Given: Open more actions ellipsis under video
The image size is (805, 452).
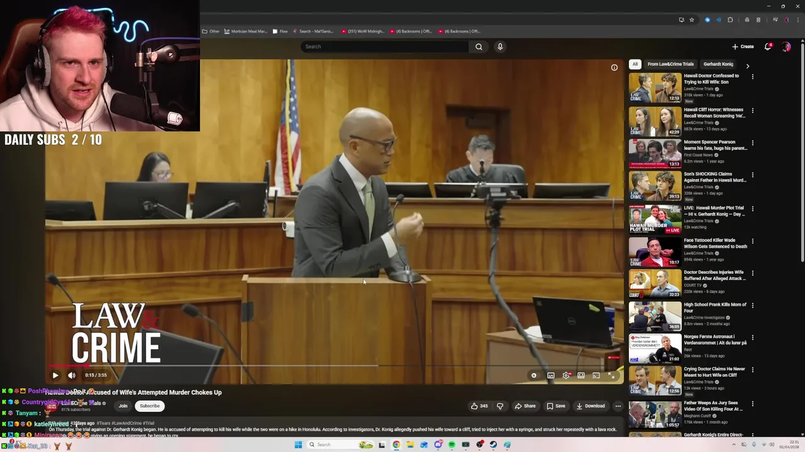Looking at the screenshot, I should click(x=618, y=406).
